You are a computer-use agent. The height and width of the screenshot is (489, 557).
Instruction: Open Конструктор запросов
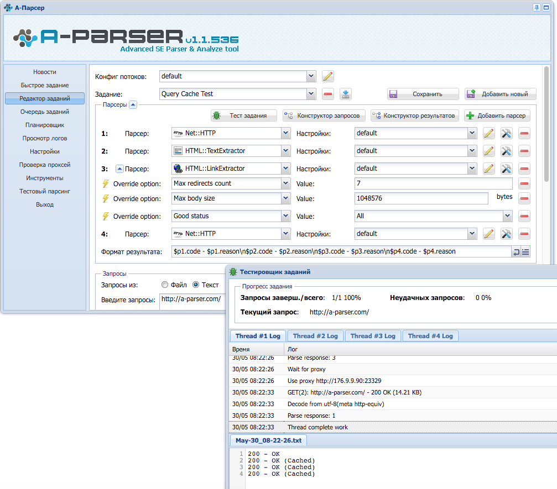(x=324, y=115)
